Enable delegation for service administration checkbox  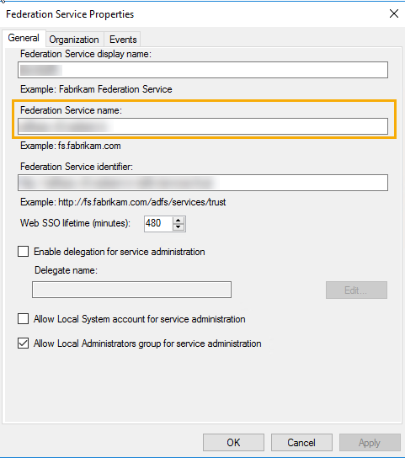[x=23, y=252]
